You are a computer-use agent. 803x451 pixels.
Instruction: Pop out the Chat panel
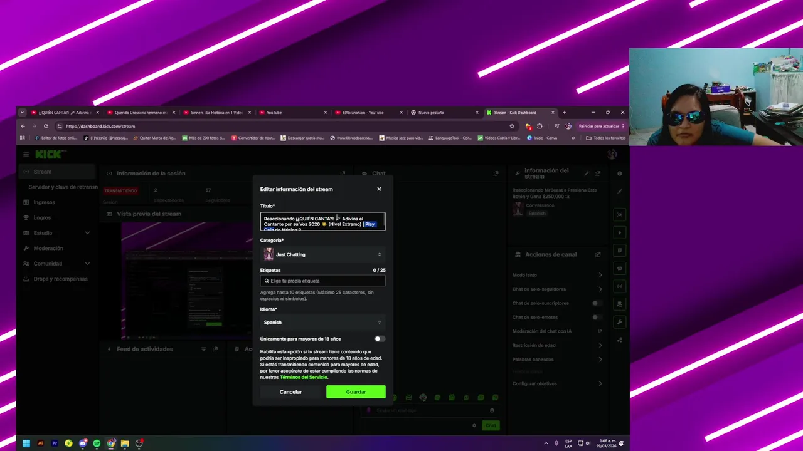[496, 174]
